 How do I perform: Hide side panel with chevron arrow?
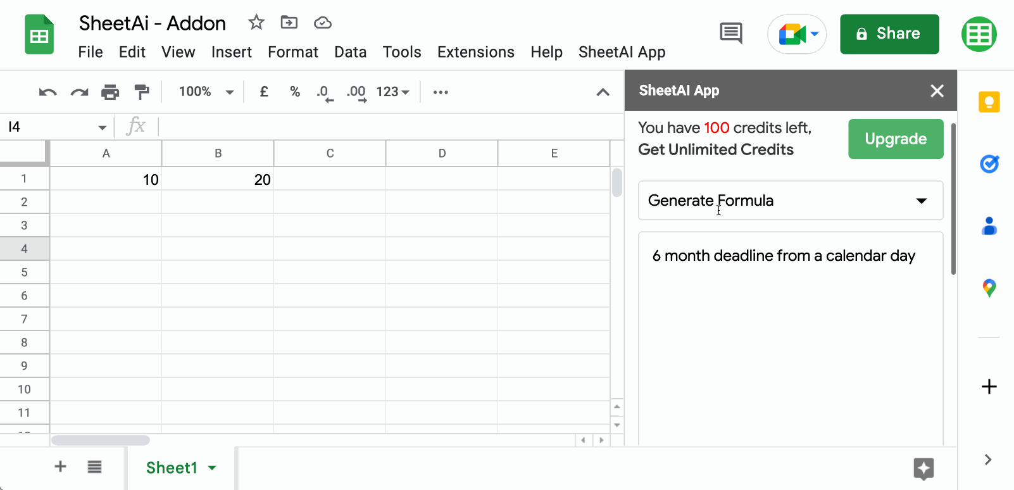tap(988, 460)
